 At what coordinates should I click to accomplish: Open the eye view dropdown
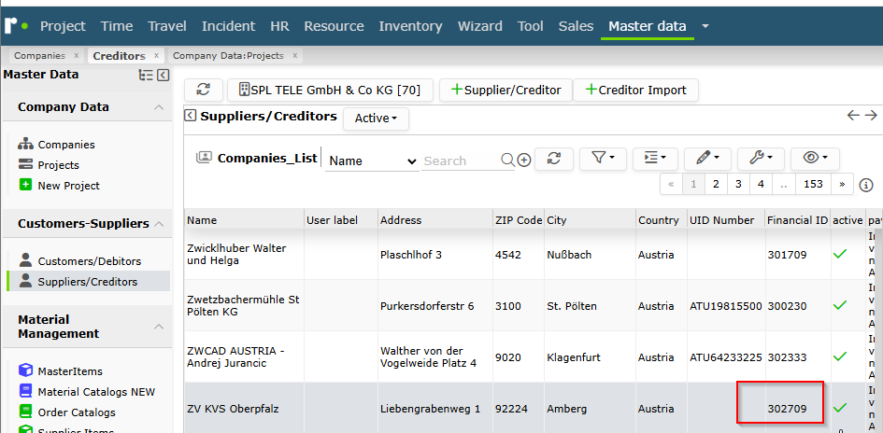(x=815, y=159)
